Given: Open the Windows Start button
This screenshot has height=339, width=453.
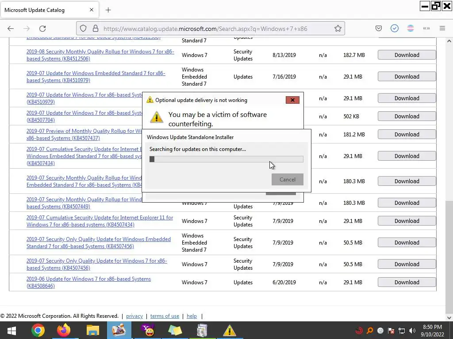Looking at the screenshot, I should [12, 330].
